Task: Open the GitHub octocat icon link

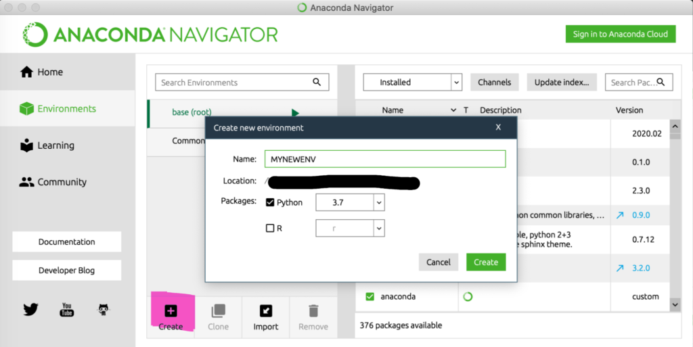Action: click(x=104, y=310)
